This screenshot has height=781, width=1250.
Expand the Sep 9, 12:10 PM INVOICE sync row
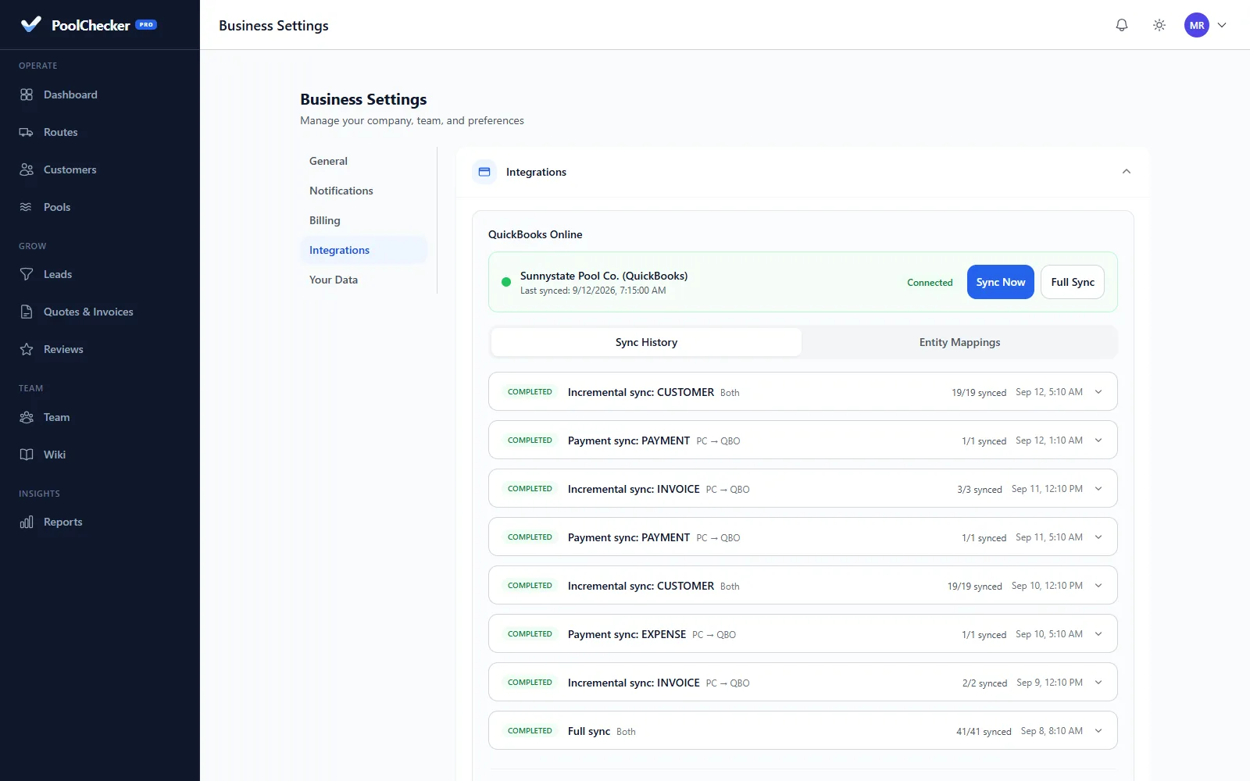(x=802, y=682)
